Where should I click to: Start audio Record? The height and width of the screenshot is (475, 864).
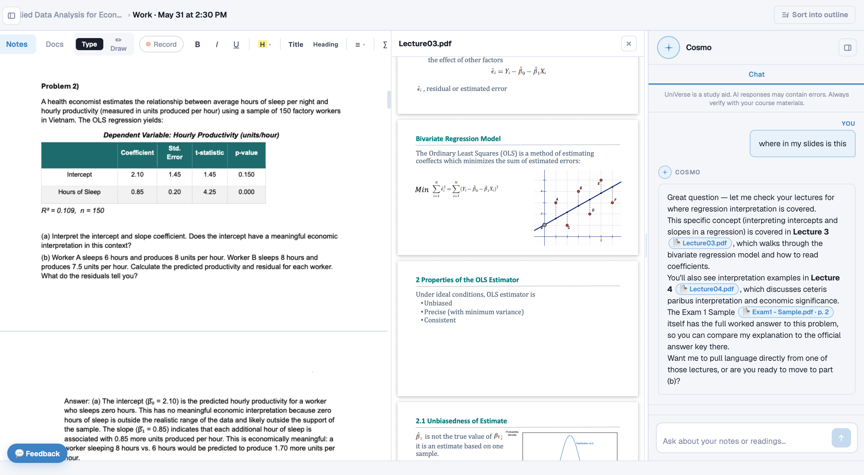click(x=161, y=44)
